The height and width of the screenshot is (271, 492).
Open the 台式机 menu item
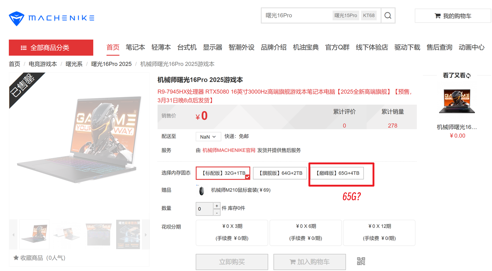pyautogui.click(x=187, y=47)
